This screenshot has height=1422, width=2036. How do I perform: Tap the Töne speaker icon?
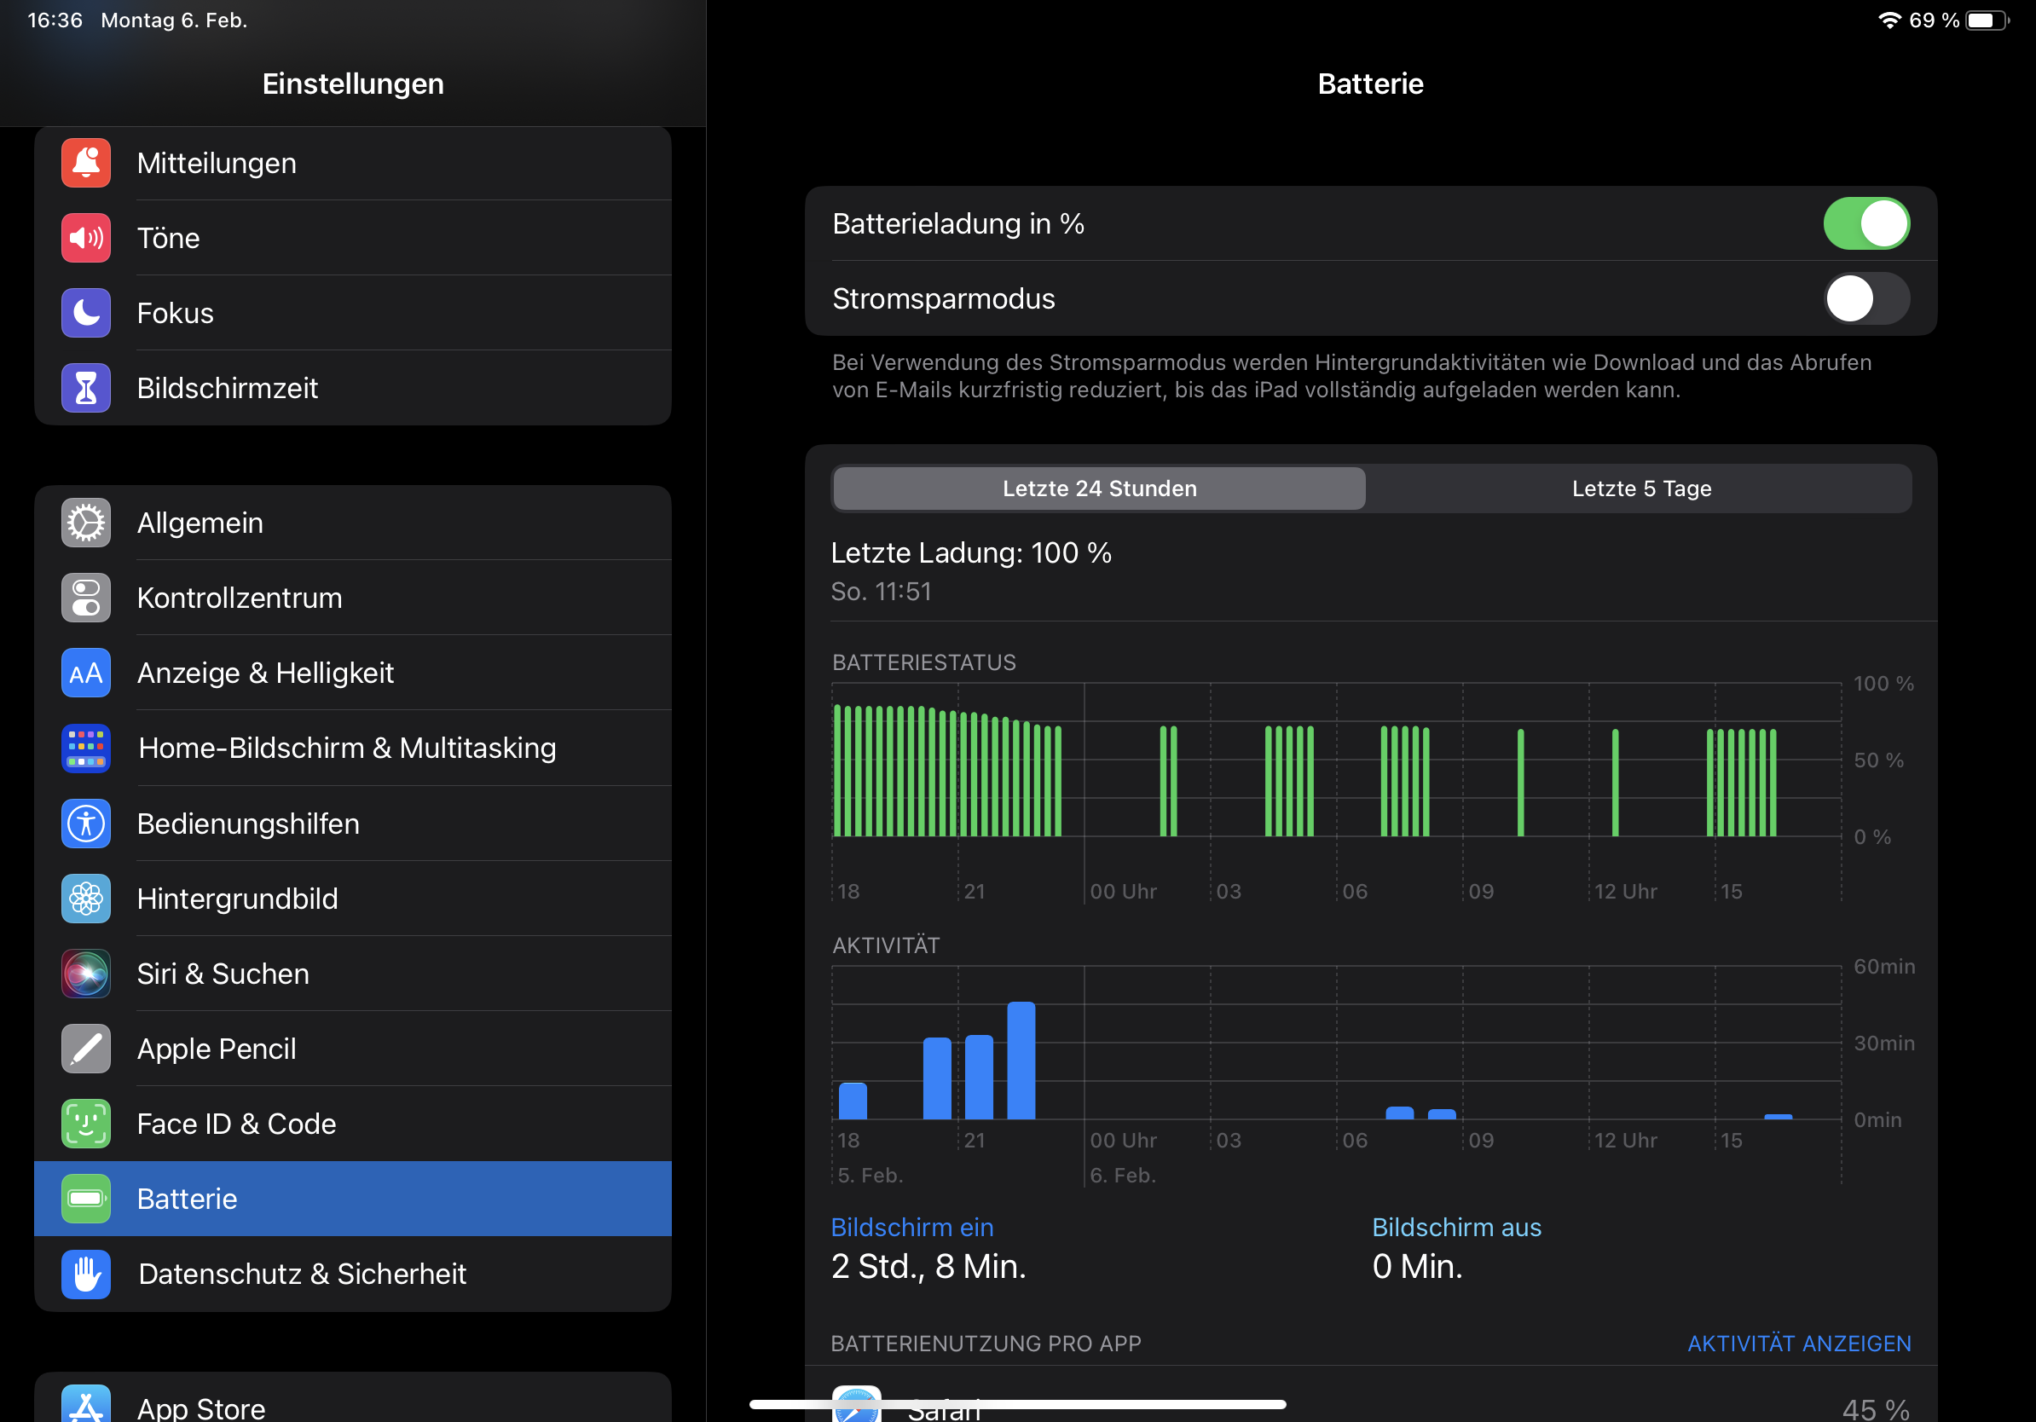[x=86, y=238]
